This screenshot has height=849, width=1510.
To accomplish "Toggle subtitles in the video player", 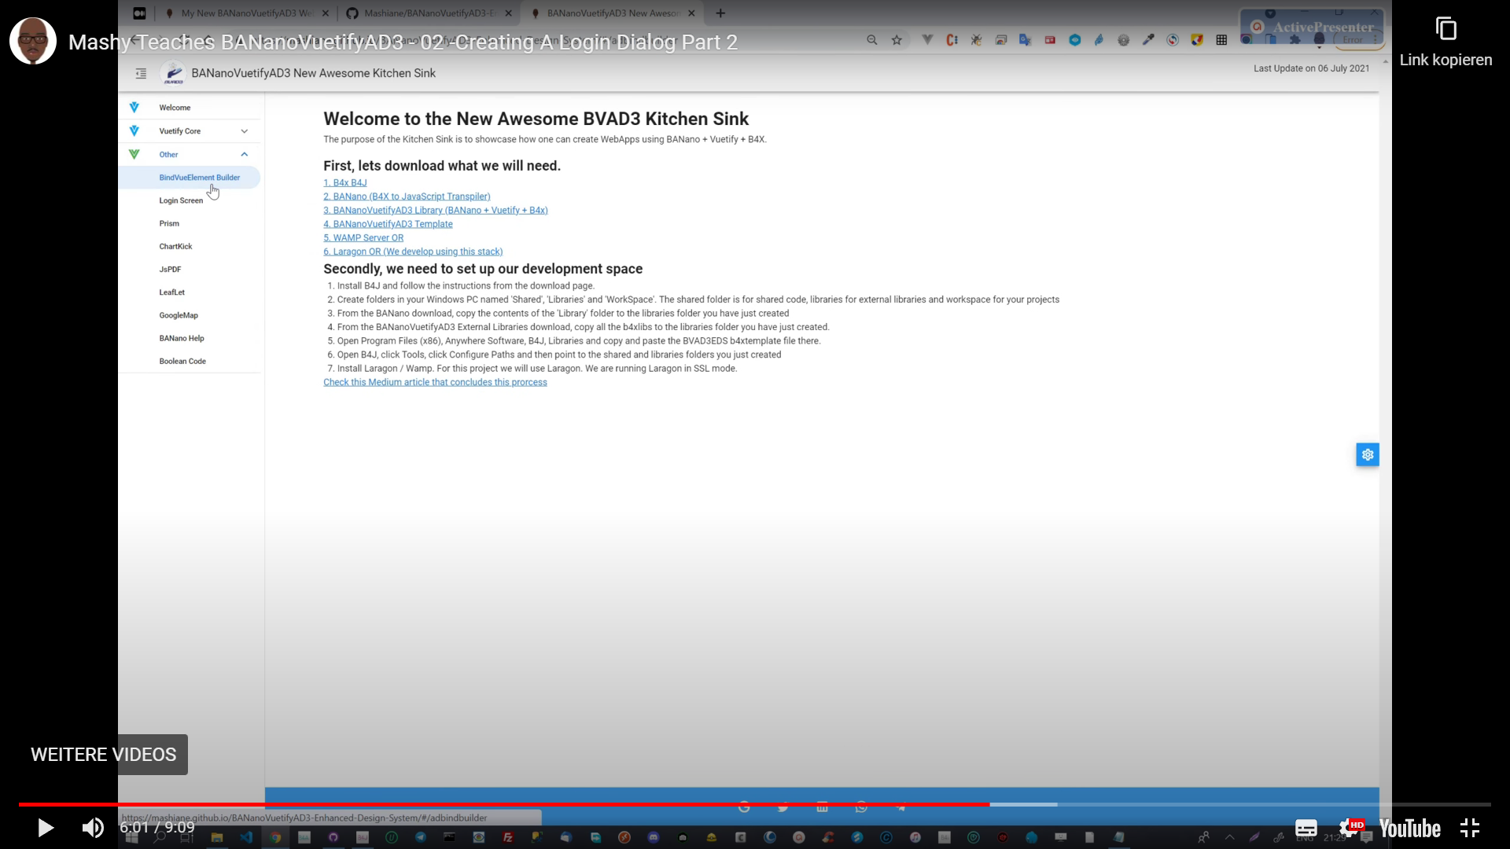I will pyautogui.click(x=1306, y=828).
